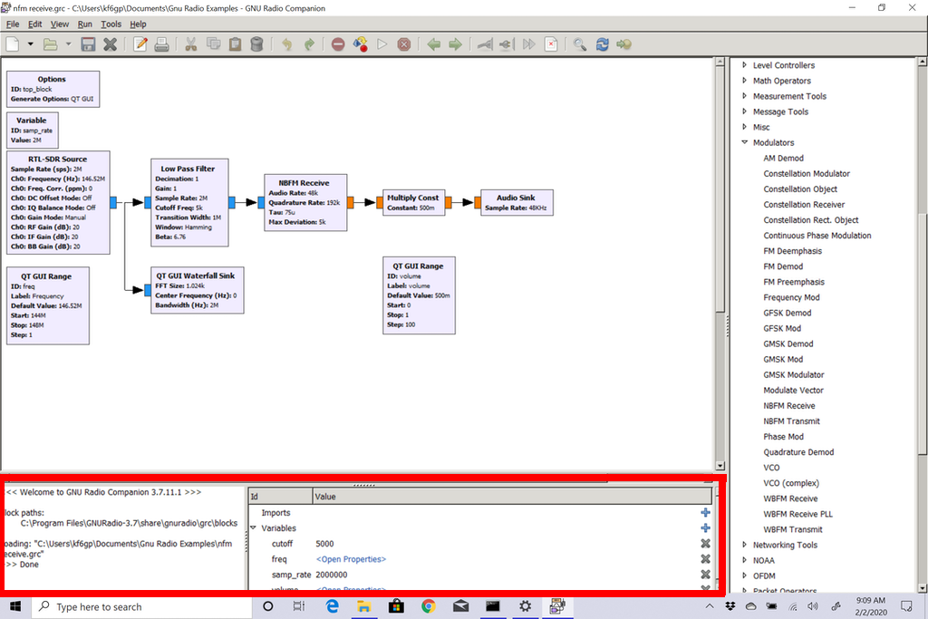Paste block from clipboard
The width and height of the screenshot is (928, 619).
[235, 44]
